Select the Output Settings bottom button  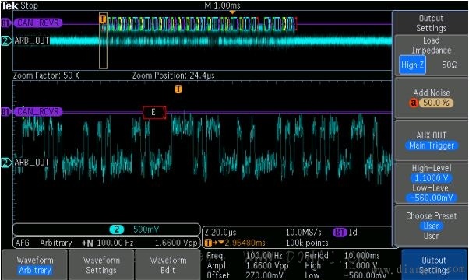pos(434,264)
